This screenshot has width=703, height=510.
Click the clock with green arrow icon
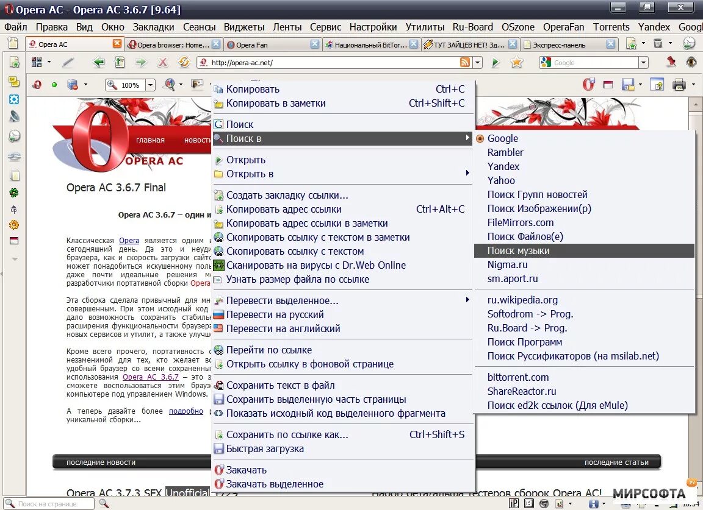688,43
